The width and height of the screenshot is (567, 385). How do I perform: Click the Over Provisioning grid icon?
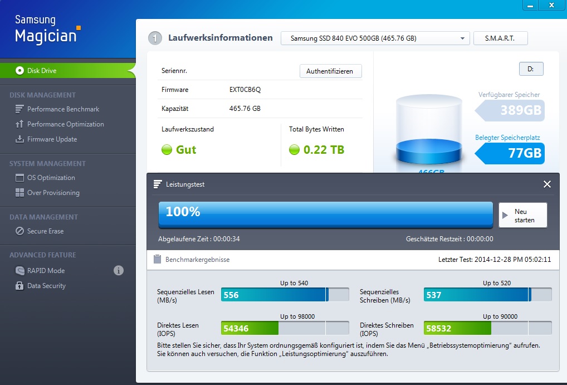(x=19, y=193)
